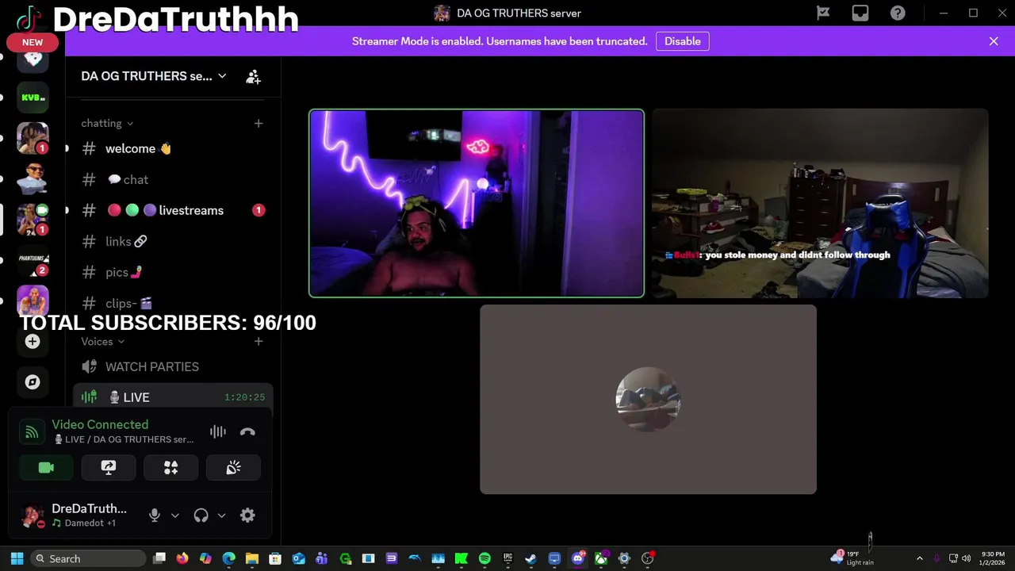The width and height of the screenshot is (1015, 571).
Task: Open the weather widget Light rain
Action: tap(854, 558)
